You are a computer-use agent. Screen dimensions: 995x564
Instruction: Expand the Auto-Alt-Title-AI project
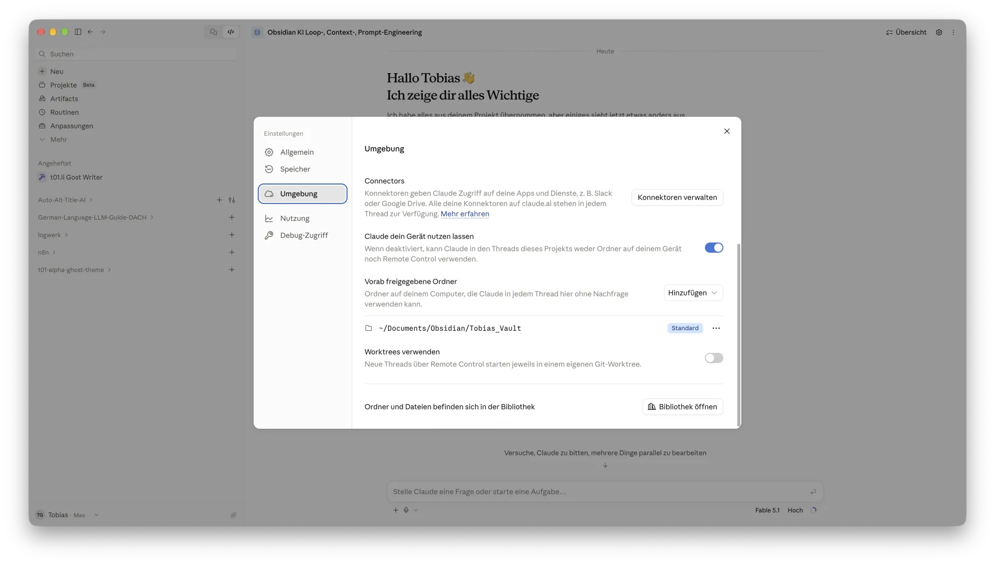pyautogui.click(x=91, y=200)
